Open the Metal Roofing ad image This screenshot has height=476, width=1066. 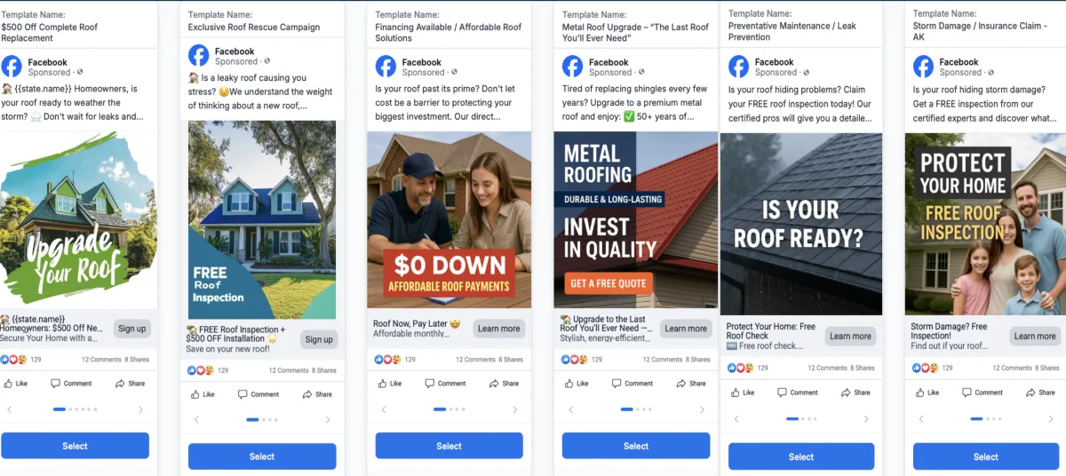(x=635, y=219)
